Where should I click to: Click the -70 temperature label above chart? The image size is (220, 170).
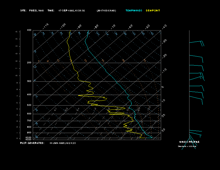click(113, 27)
